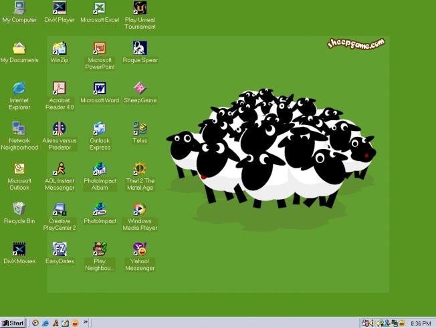Select the PhotoImpact desktop shortcut
436x328 pixels.
click(100, 213)
